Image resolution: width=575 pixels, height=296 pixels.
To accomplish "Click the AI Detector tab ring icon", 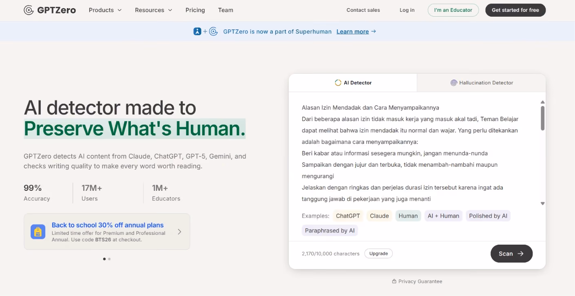I will point(338,83).
